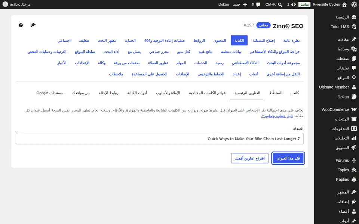Select the المخطّط sub-tab
359x224 pixels.
coord(276,93)
